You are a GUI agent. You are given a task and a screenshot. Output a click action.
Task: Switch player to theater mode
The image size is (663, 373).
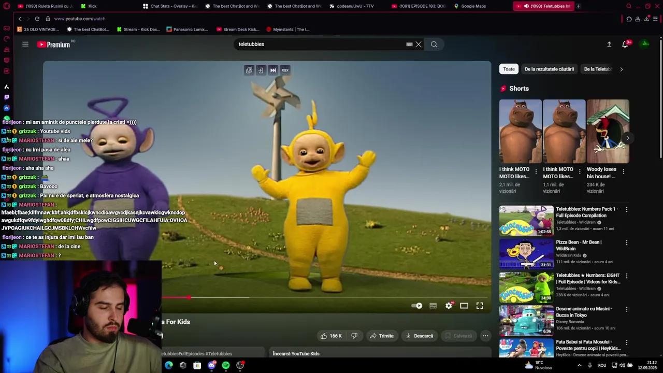(x=464, y=306)
